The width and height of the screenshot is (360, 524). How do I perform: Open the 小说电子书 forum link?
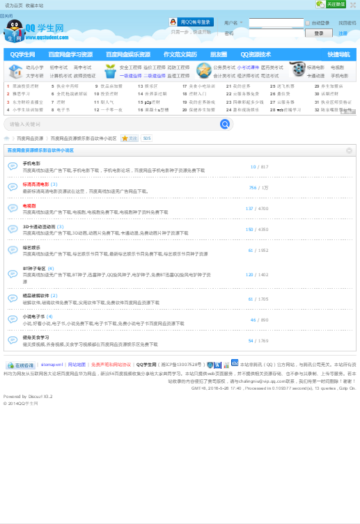[x=33, y=317]
